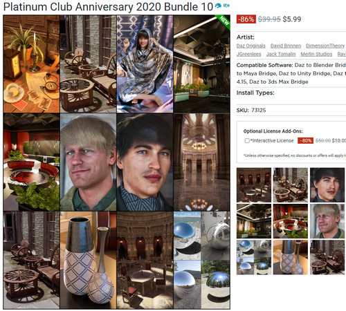Click the blue rhino icon beside the title
The image size is (346, 311).
(218, 6)
